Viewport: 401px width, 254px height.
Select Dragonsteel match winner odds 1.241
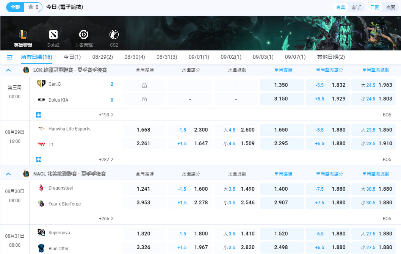pyautogui.click(x=144, y=189)
